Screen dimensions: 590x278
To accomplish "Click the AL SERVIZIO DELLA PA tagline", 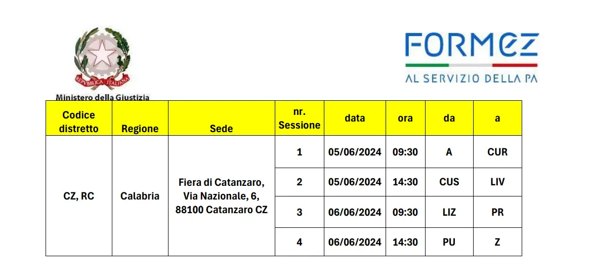I will (472, 78).
